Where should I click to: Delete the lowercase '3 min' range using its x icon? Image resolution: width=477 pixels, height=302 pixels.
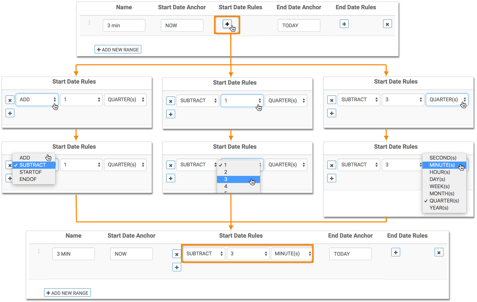(x=387, y=24)
